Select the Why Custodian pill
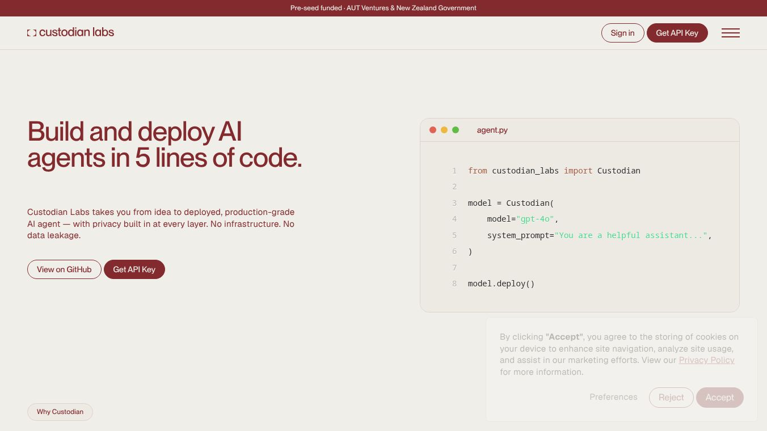This screenshot has height=431, width=767. coord(60,412)
